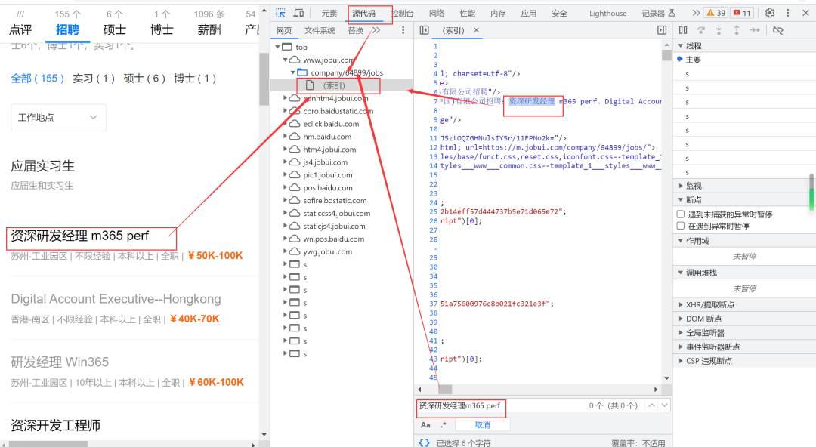This screenshot has width=816, height=447.
Task: Toggle the match case Aa button
Action: coord(425,425)
